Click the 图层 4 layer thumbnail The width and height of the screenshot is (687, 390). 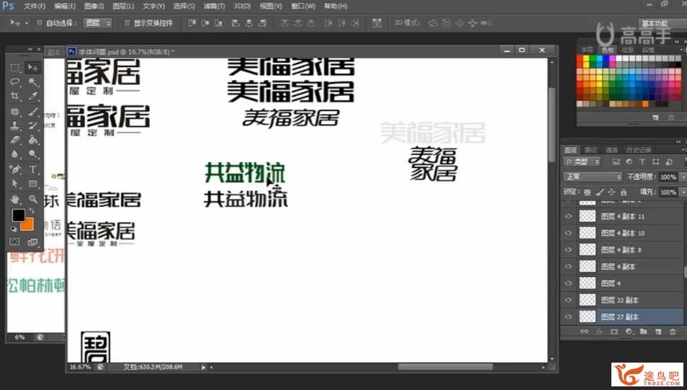pyautogui.click(x=588, y=283)
